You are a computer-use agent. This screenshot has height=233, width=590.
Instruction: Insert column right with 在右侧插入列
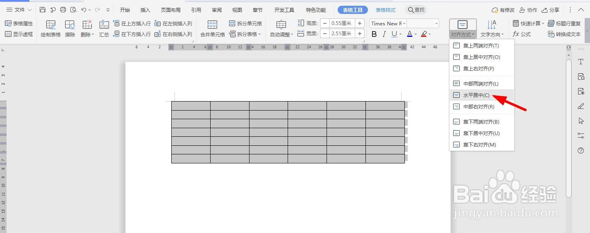(173, 34)
